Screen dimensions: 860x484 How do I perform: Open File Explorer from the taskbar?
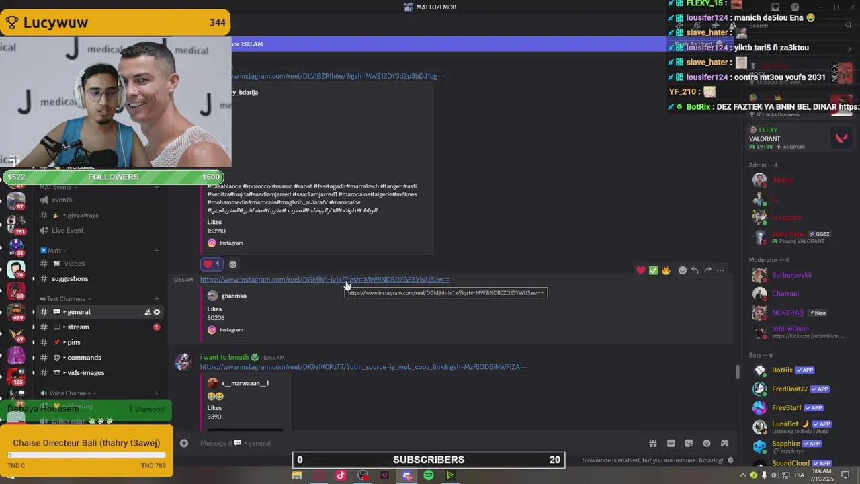296,475
